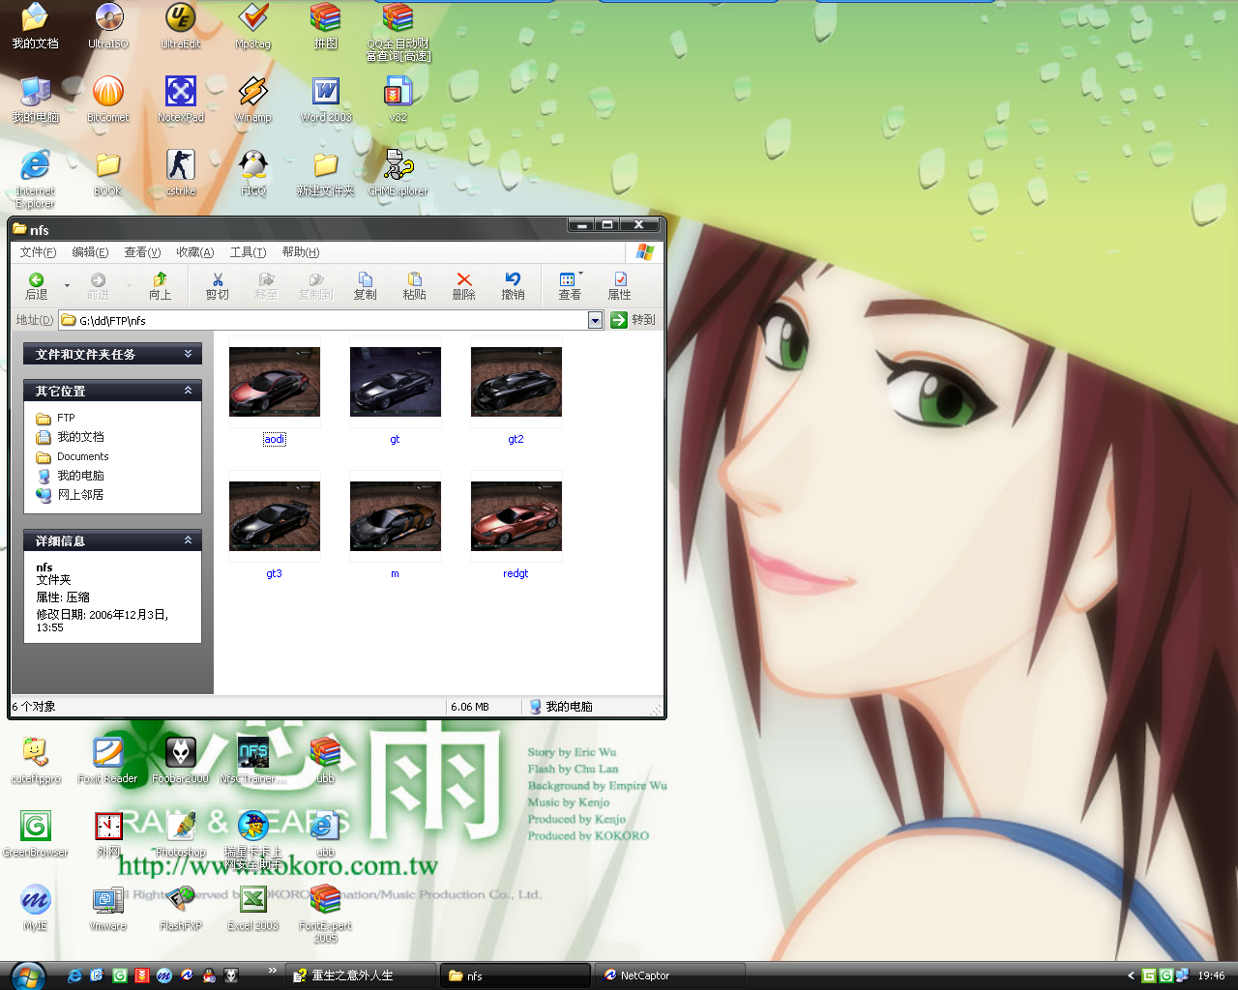Open the 文件(F) menu

tap(38, 252)
